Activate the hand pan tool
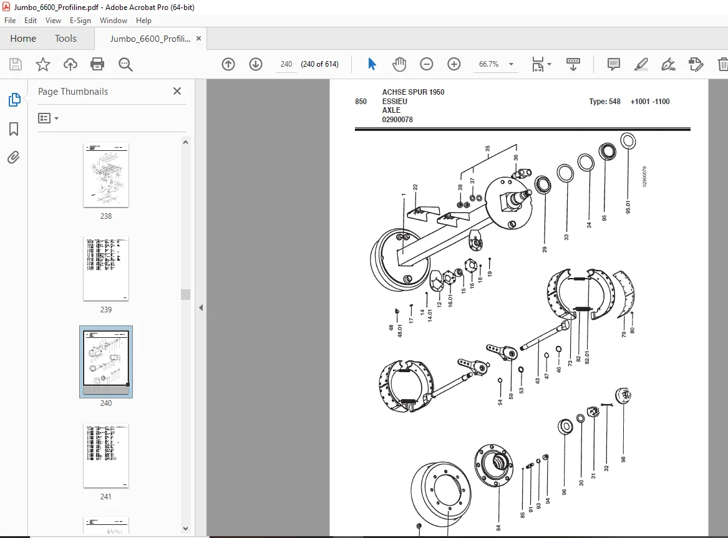This screenshot has height=538, width=728. pyautogui.click(x=399, y=64)
